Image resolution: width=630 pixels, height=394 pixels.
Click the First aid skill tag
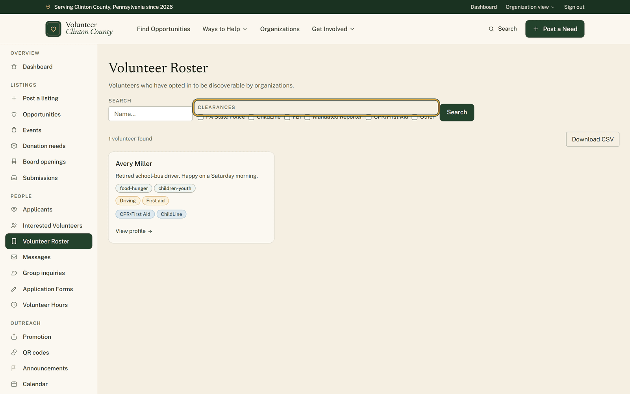point(156,201)
